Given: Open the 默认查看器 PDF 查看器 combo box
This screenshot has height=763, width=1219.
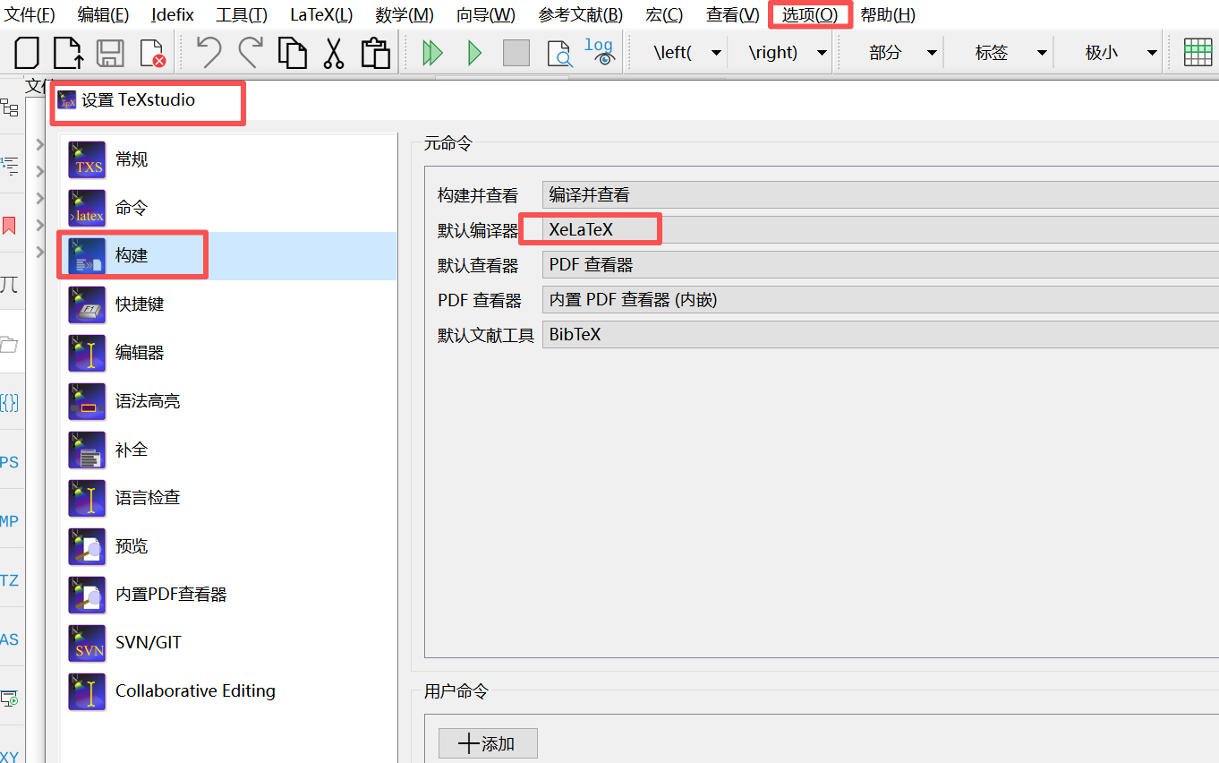Looking at the screenshot, I should pyautogui.click(x=881, y=264).
